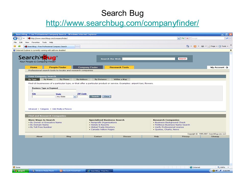The width and height of the screenshot is (245, 183).
Task: Click the Add to Favorites star-plus icon
Action: click(x=19, y=46)
